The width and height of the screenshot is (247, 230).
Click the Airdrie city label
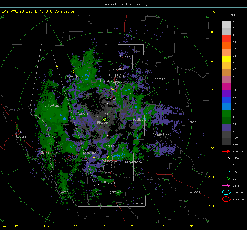(x=108, y=146)
